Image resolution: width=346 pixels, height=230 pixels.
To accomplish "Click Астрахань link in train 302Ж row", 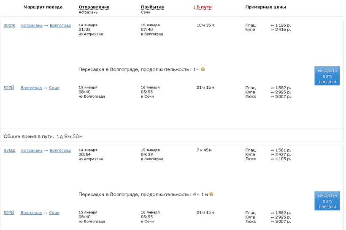I will click(x=32, y=25).
